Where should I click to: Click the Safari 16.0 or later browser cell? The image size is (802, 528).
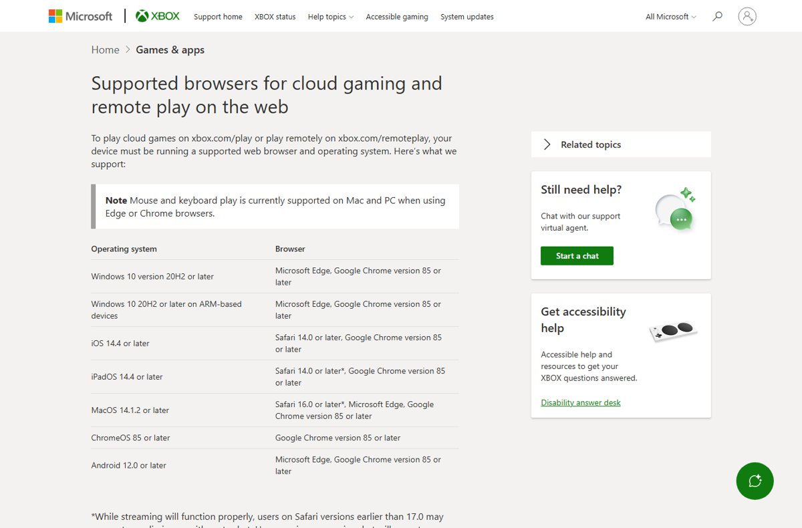tap(354, 410)
